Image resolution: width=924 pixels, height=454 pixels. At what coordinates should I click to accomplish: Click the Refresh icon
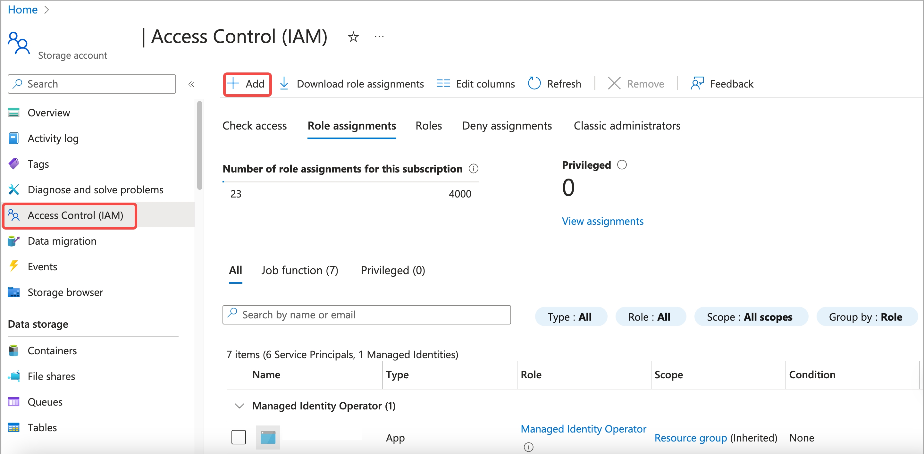[533, 83]
